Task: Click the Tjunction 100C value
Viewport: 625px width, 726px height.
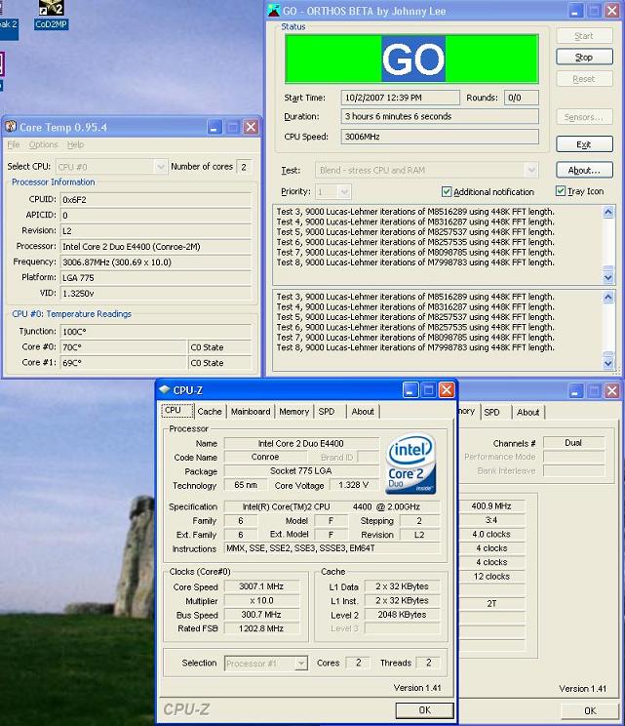Action: [x=156, y=332]
